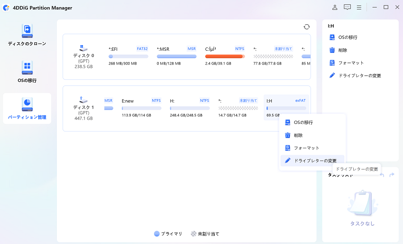Choose OSの移行 from the context menu
The image size is (403, 244).
click(x=312, y=122)
